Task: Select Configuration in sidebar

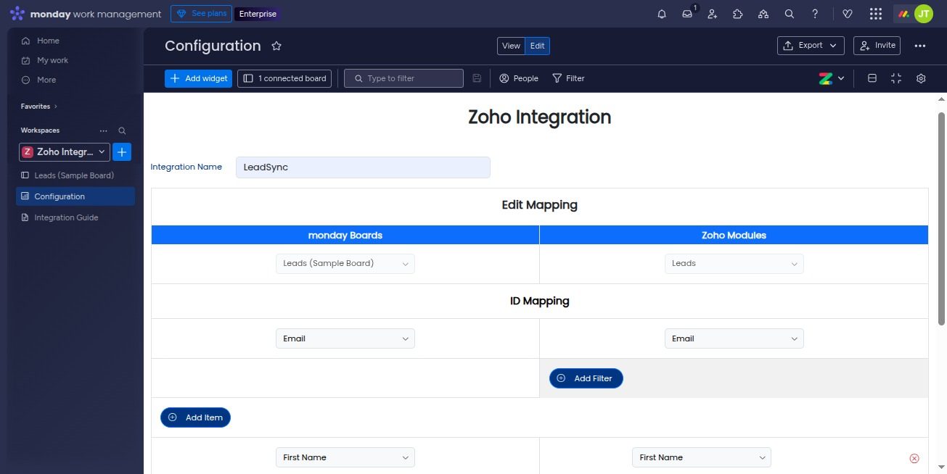Action: pos(75,196)
